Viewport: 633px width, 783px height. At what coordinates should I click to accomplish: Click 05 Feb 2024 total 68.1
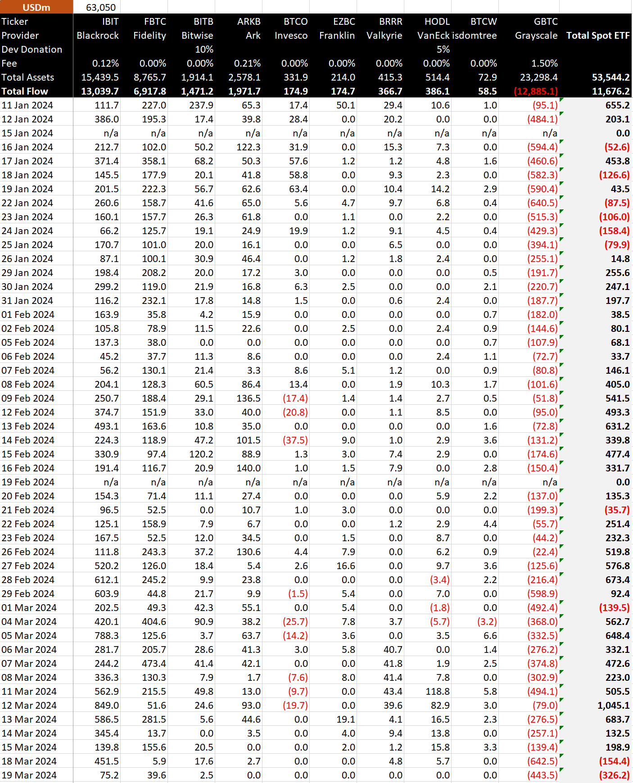pyautogui.click(x=620, y=343)
